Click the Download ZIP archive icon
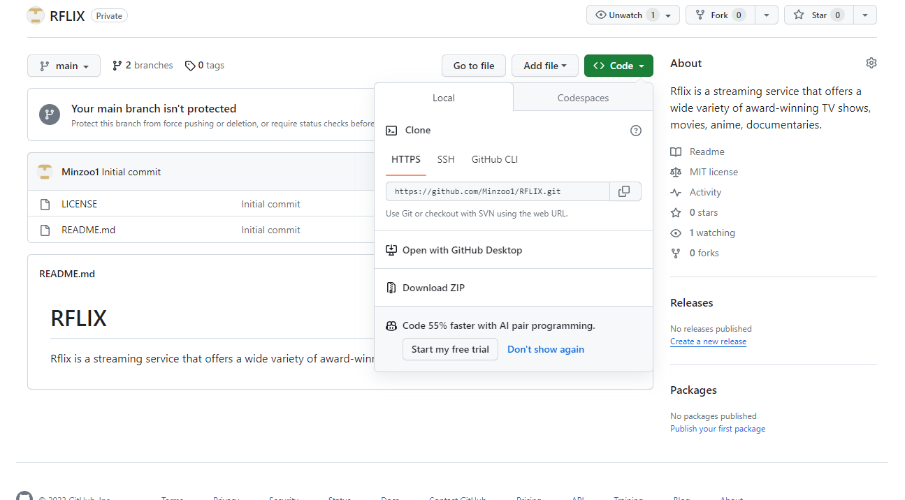 pyautogui.click(x=391, y=288)
